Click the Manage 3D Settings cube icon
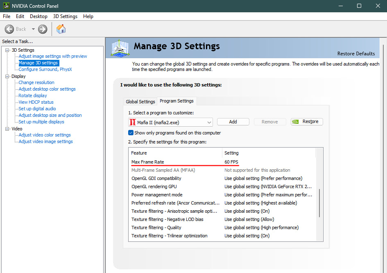Image resolution: width=387 pixels, height=273 pixels. [121, 48]
